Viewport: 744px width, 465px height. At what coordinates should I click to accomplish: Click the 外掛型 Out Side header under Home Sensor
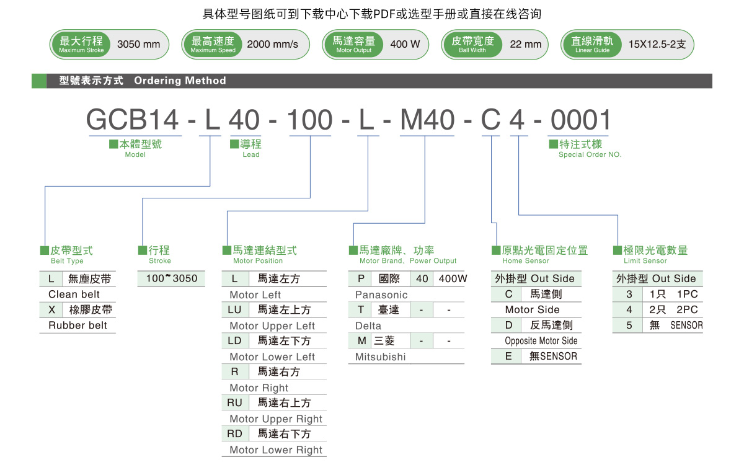(536, 278)
